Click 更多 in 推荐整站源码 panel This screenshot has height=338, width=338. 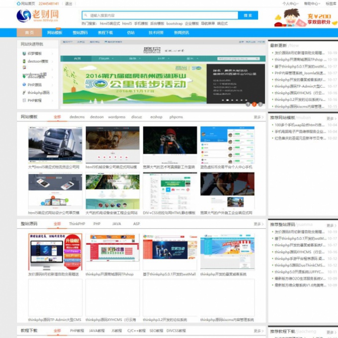pyautogui.click(x=332, y=225)
